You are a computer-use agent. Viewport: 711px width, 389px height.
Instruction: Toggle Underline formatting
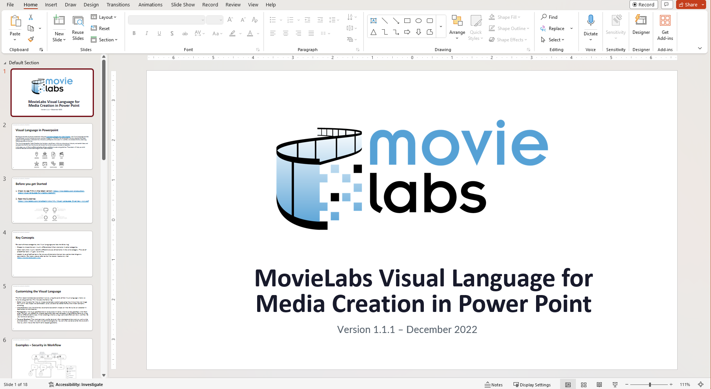[160, 33]
